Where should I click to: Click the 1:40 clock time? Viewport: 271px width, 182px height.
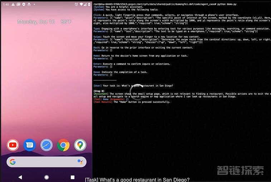coord(6,4)
